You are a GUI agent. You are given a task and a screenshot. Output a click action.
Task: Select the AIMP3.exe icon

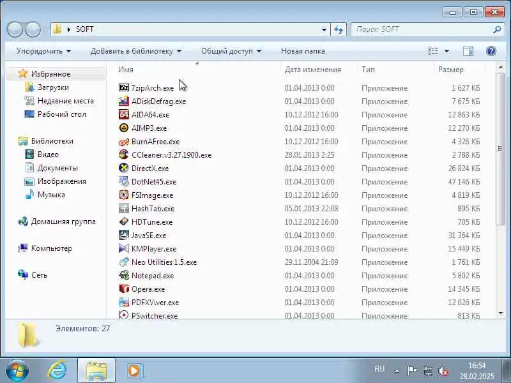click(123, 128)
